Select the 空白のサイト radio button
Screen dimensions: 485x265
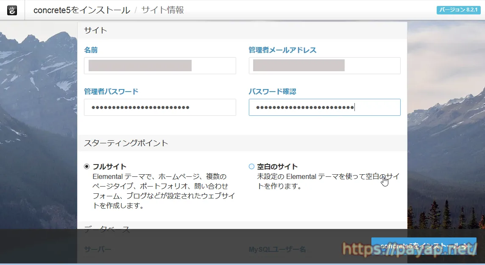click(251, 167)
